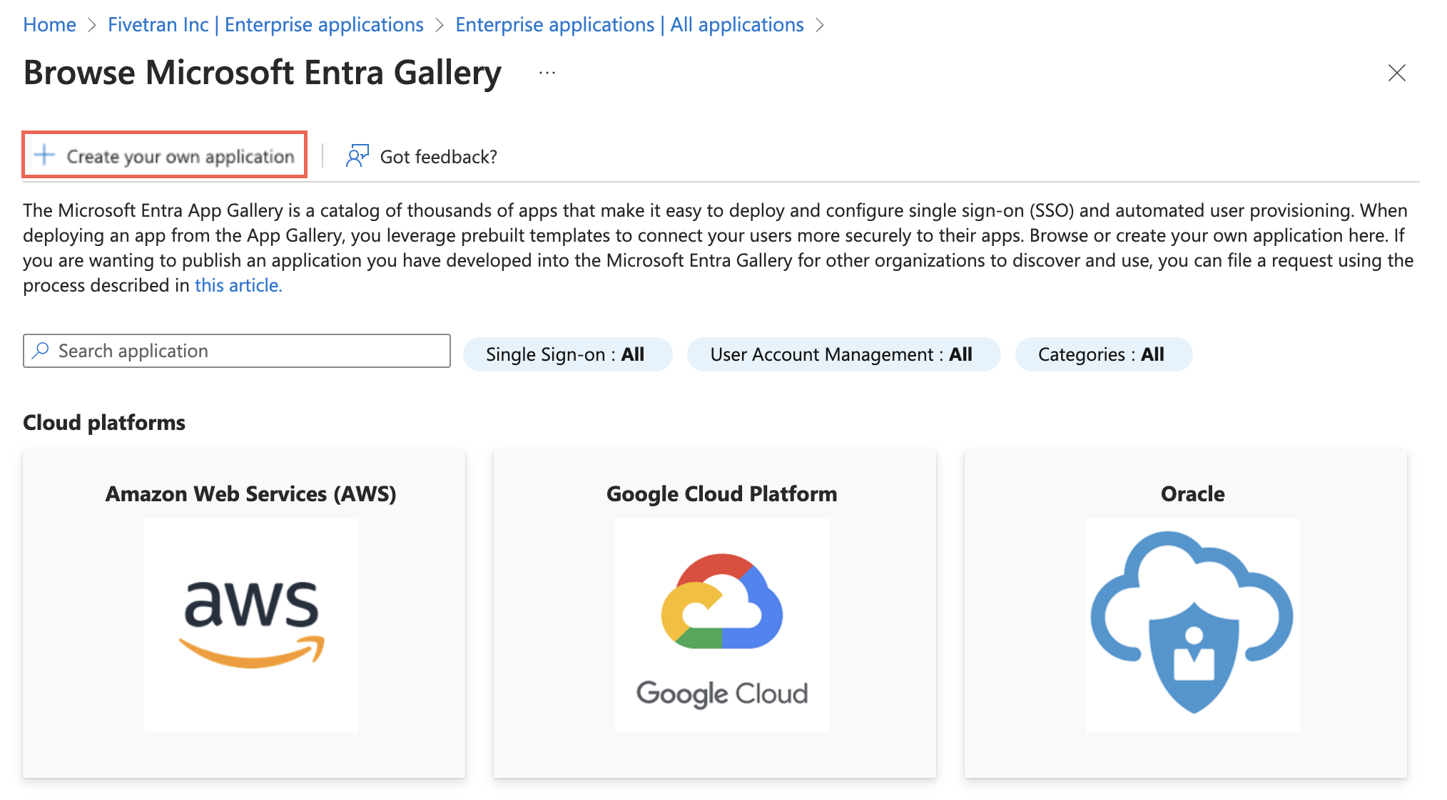Open the Single Sign-on filter

[x=567, y=354]
